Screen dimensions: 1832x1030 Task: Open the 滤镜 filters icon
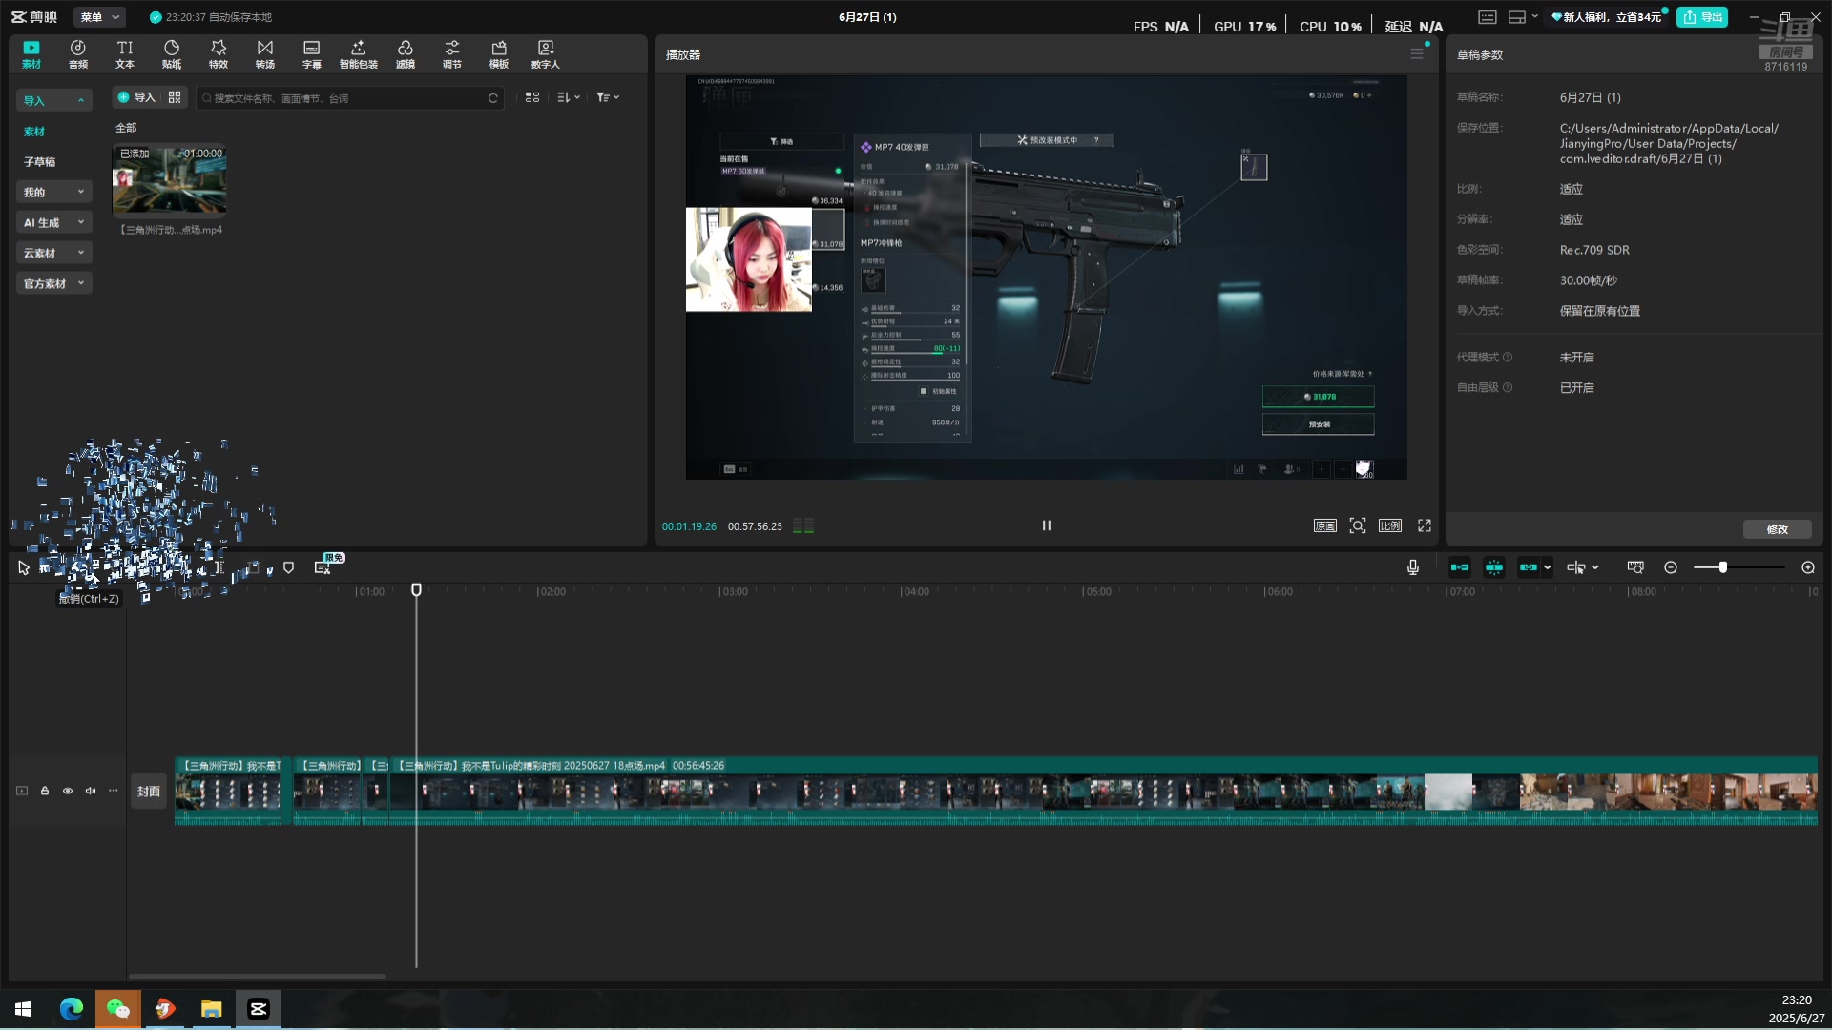406,54
